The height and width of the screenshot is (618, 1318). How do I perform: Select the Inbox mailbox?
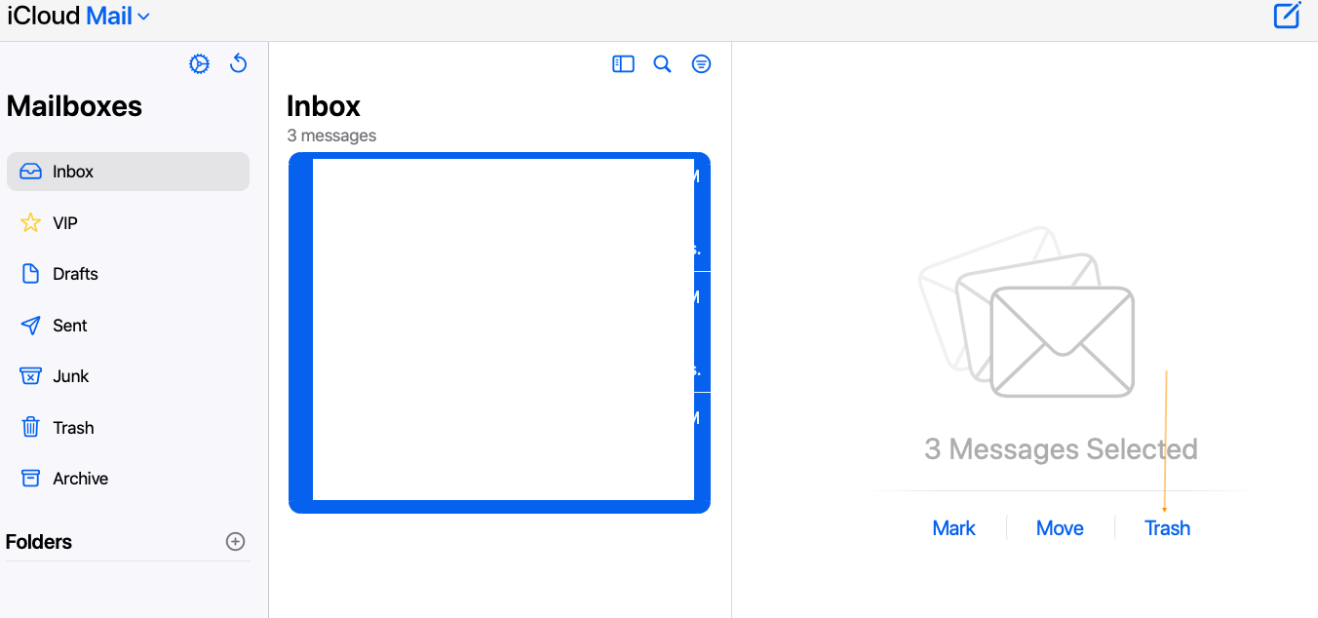[128, 172]
